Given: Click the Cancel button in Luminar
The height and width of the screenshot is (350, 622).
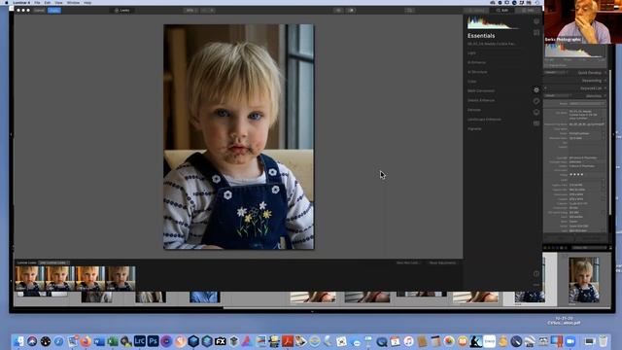Looking at the screenshot, I should point(39,11).
